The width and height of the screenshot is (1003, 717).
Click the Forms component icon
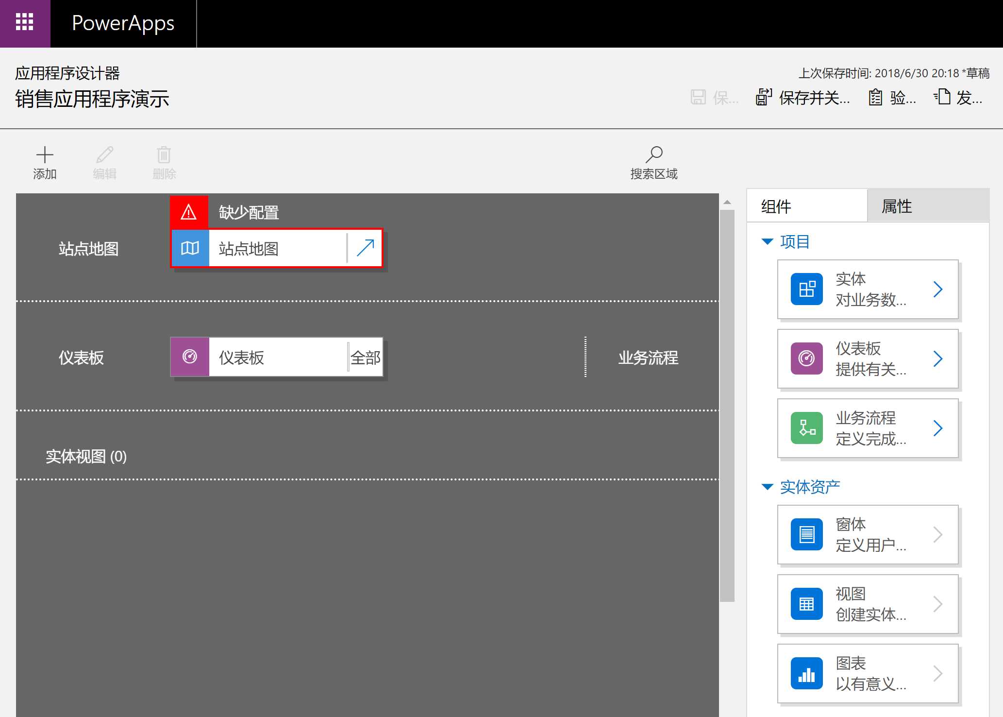click(x=807, y=535)
